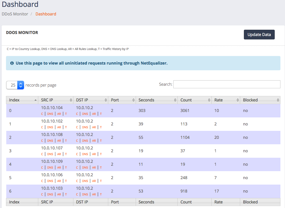The width and height of the screenshot is (285, 208).
Task: Sort table by DST IP column
Action: click(90, 100)
